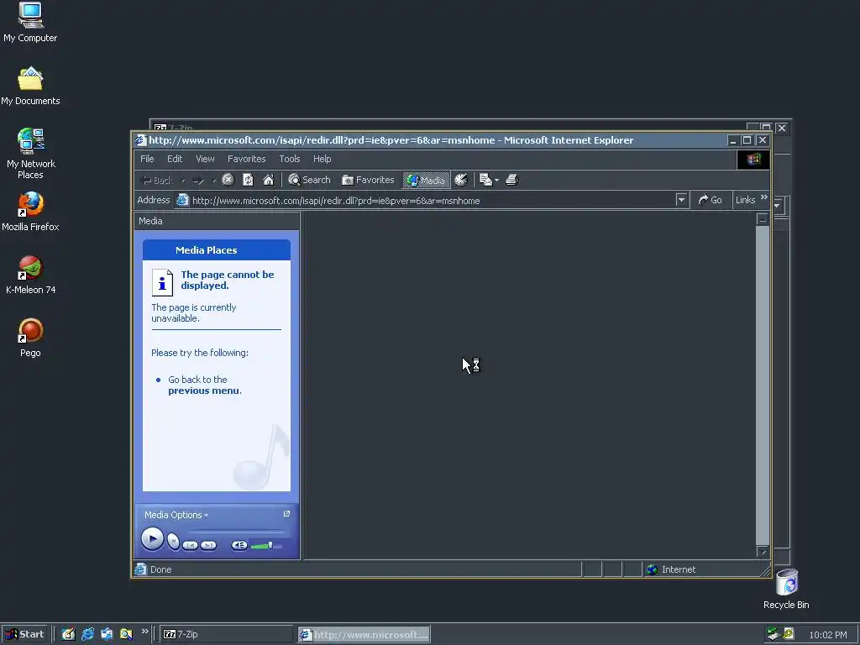Launch the Pego desktop shortcut
This screenshot has height=645, width=860.
click(30, 338)
